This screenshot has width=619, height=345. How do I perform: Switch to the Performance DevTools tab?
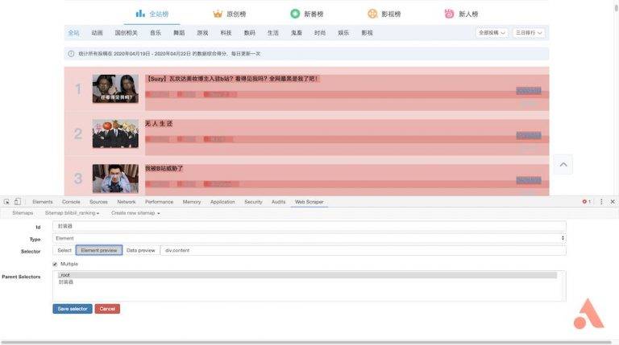pyautogui.click(x=159, y=202)
